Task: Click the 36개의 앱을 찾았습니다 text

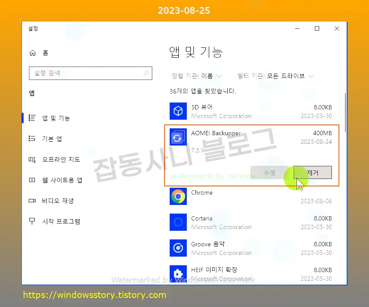Action: (x=203, y=91)
